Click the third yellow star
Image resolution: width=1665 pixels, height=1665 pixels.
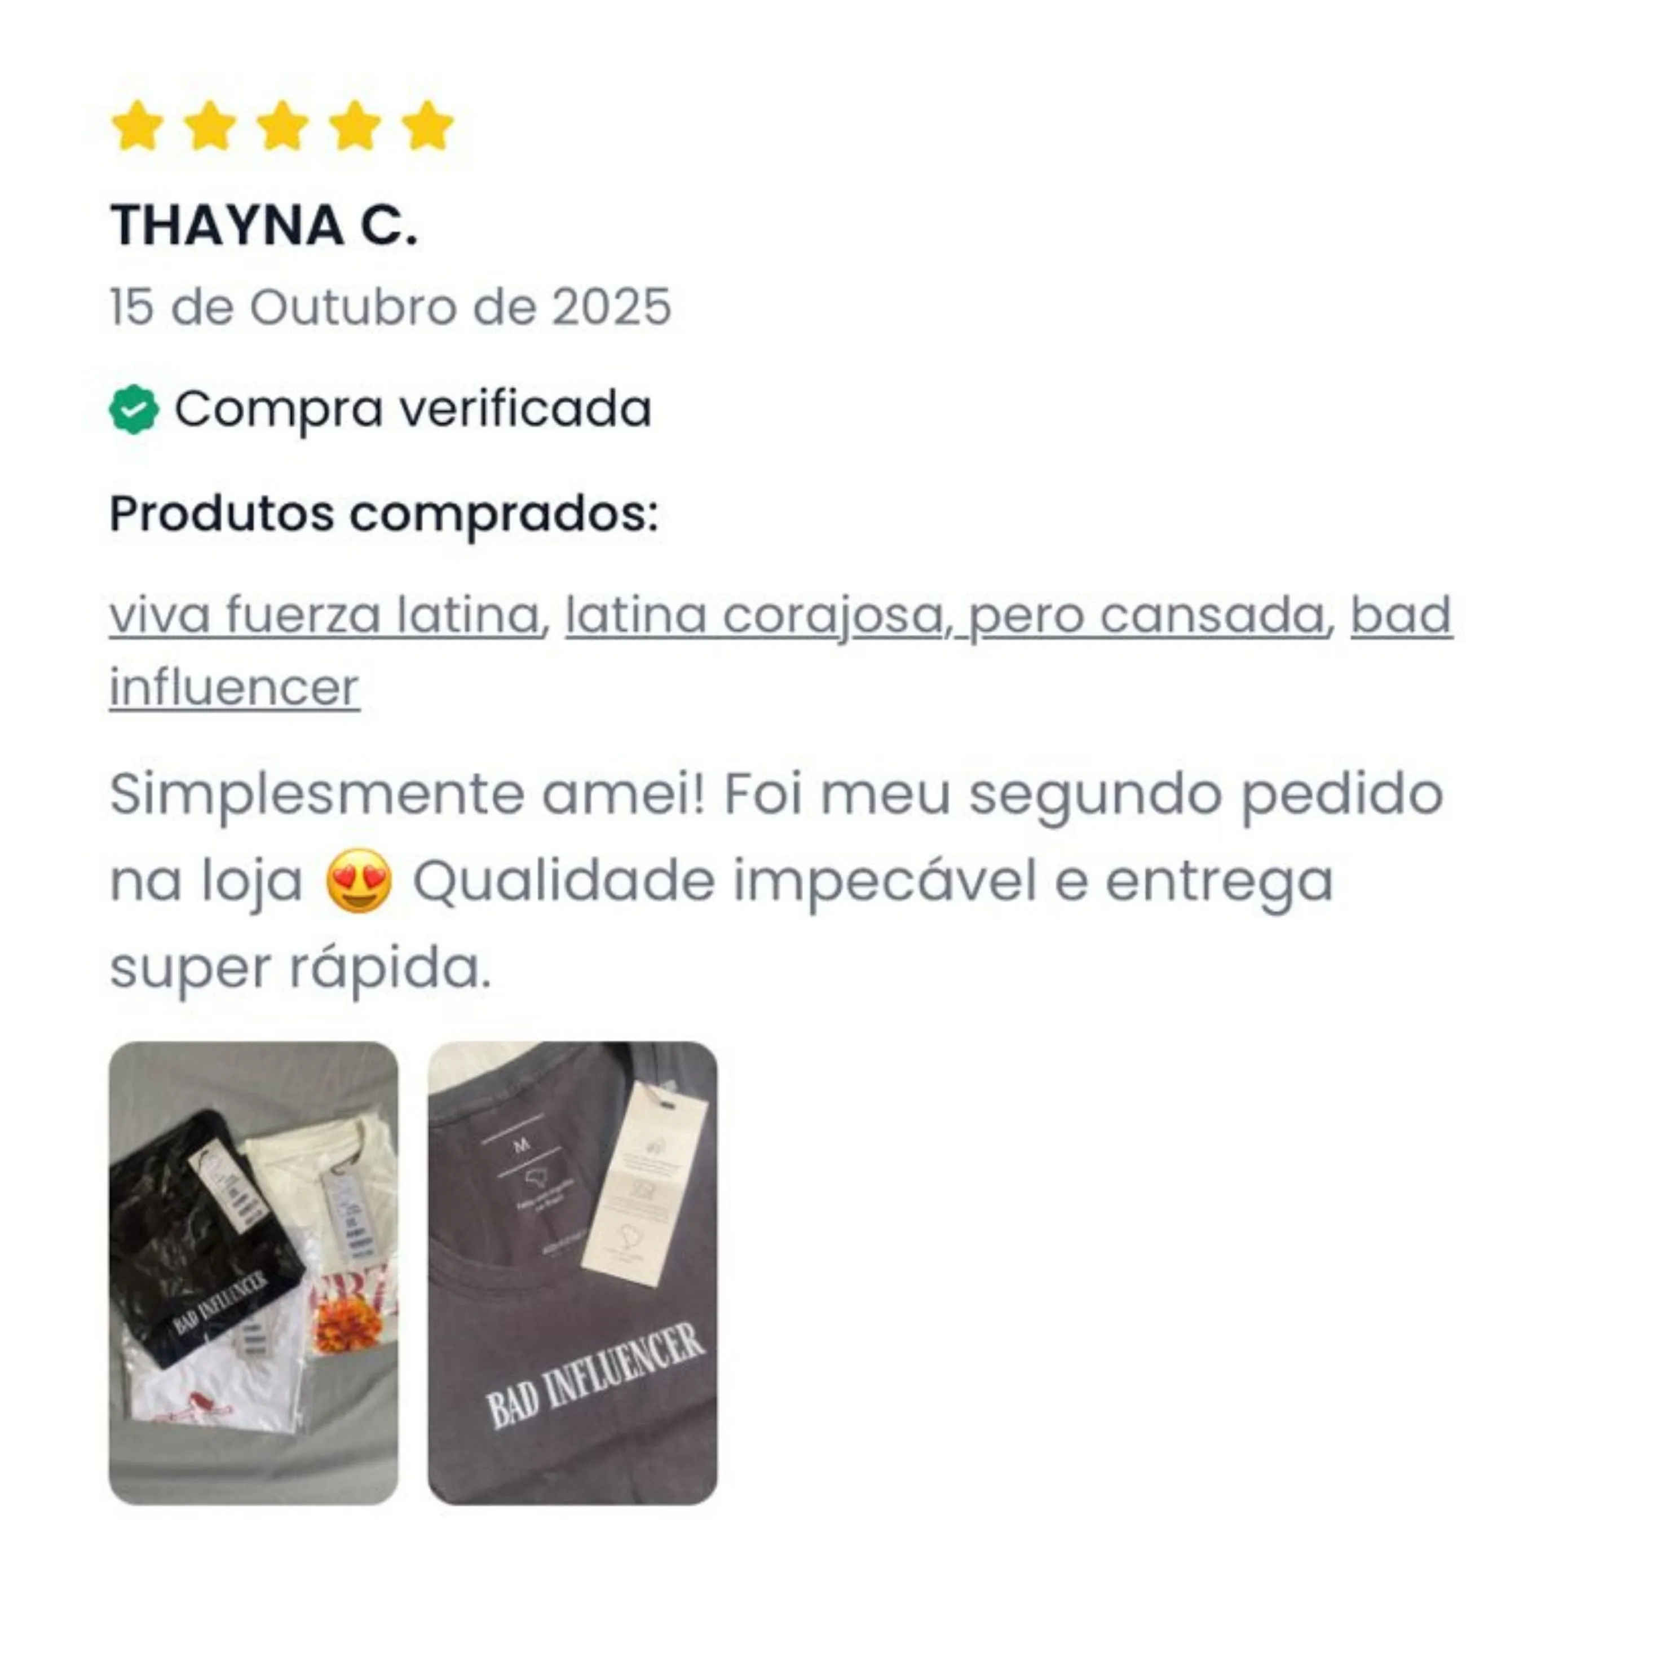[282, 126]
